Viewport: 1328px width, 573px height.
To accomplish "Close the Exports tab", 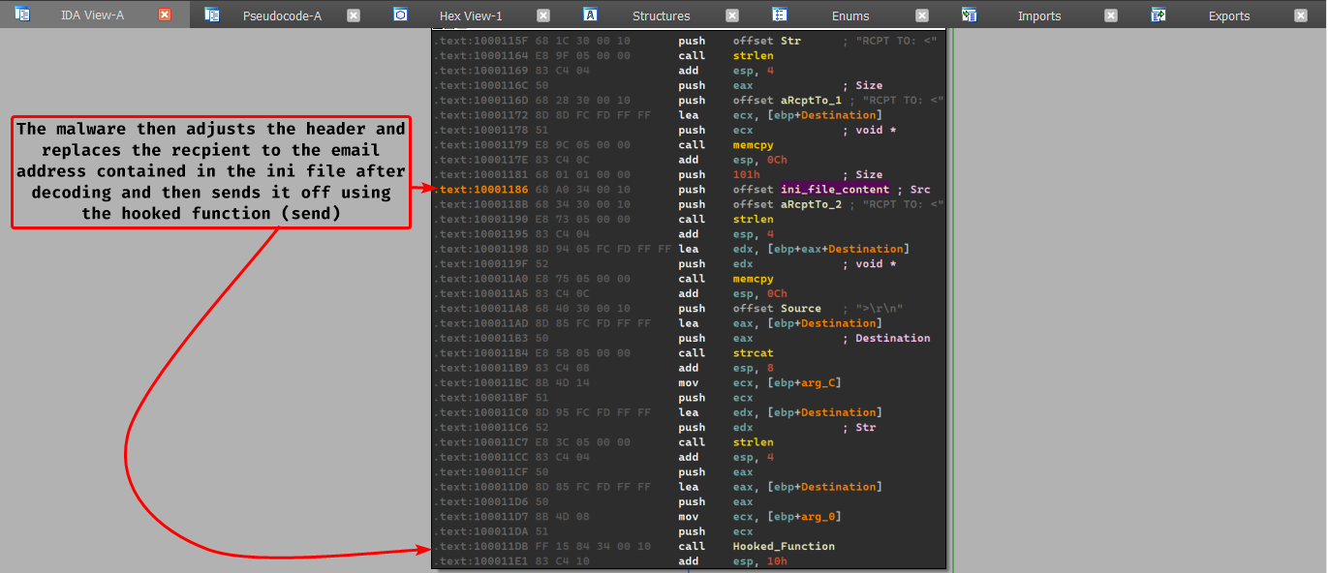I will click(x=1301, y=15).
